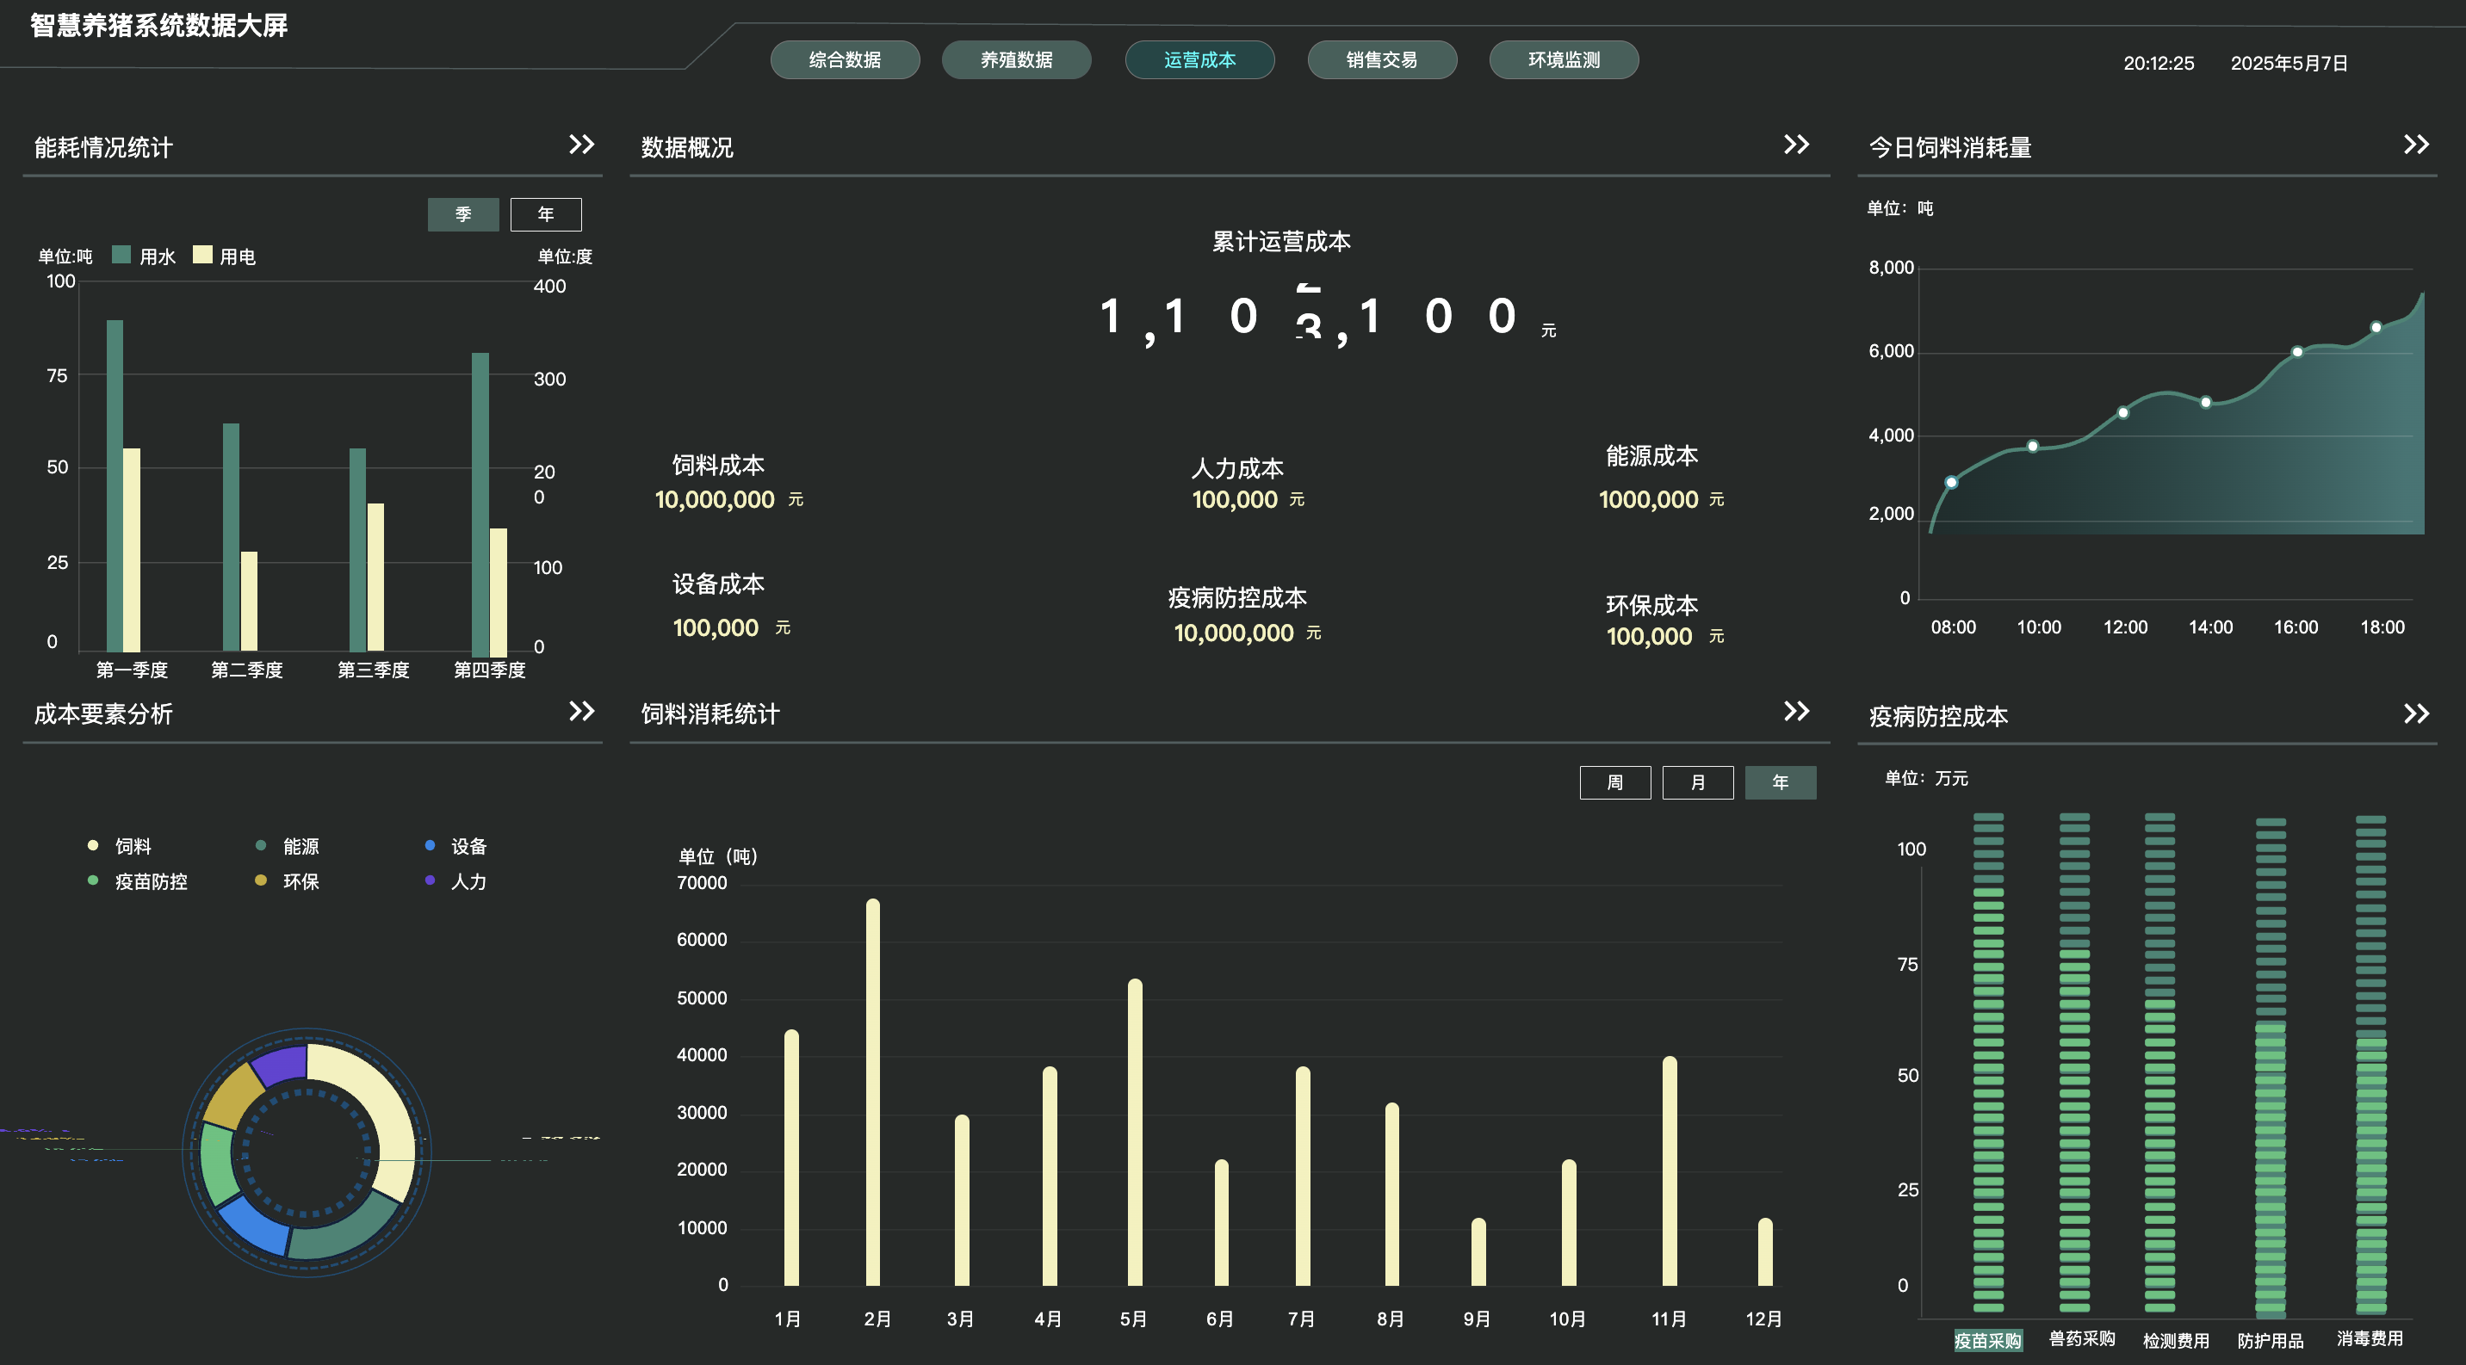Open the 销售交易 tab
2466x1365 pixels.
click(1381, 60)
